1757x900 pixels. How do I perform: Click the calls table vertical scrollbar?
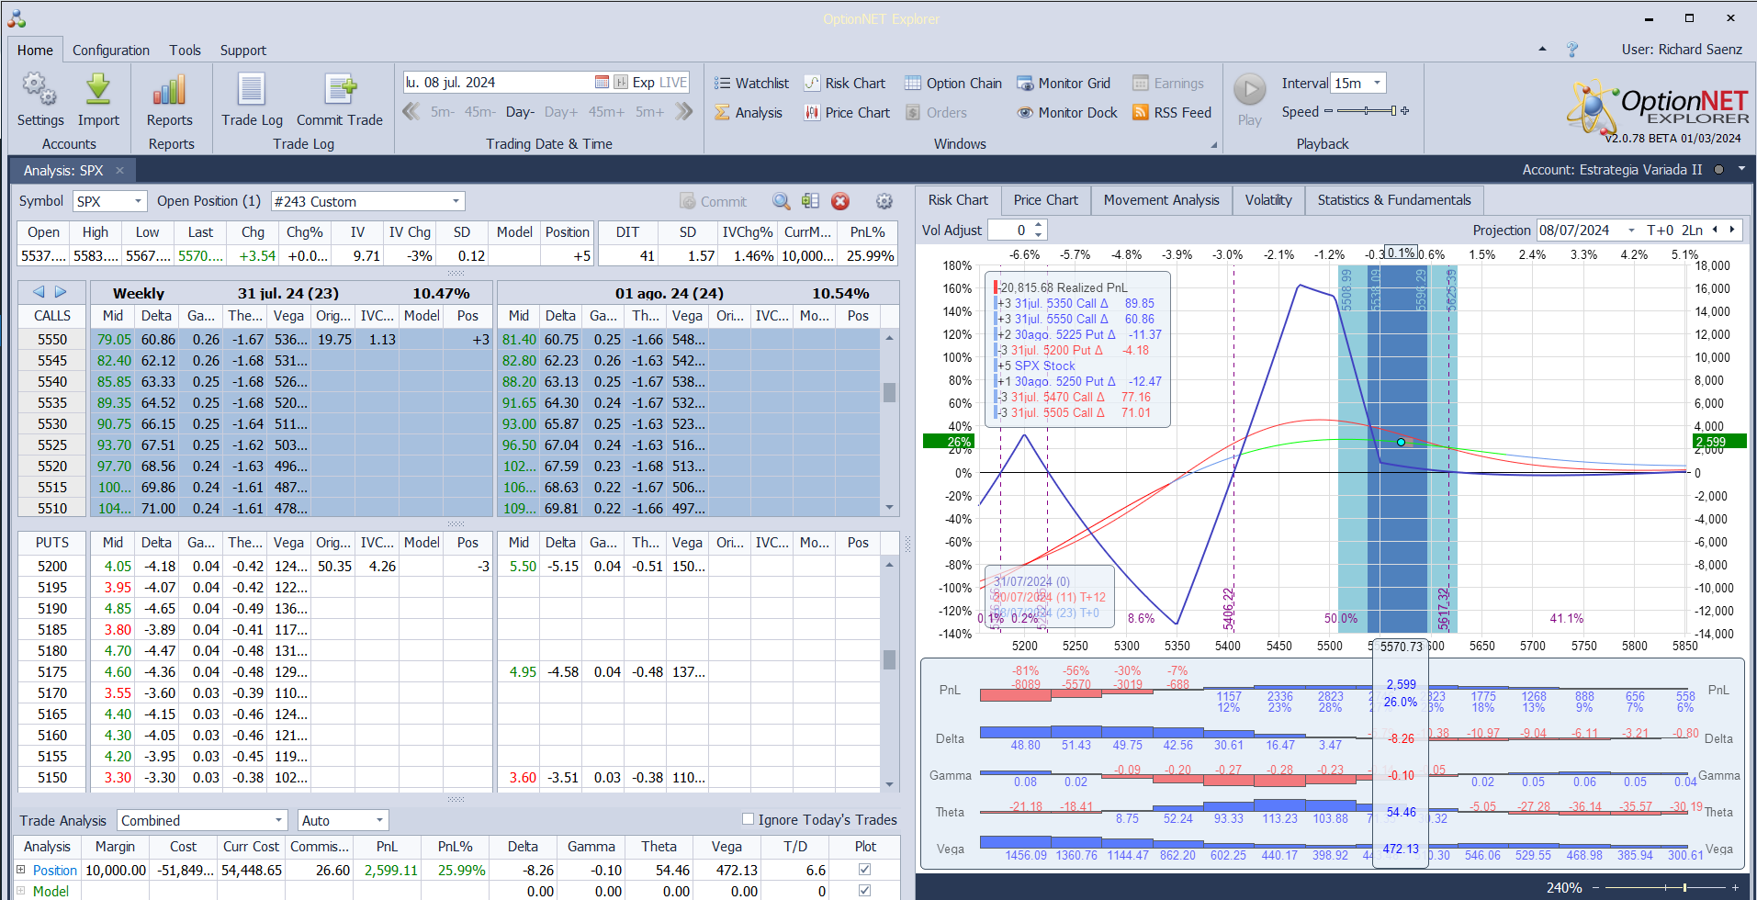889,422
